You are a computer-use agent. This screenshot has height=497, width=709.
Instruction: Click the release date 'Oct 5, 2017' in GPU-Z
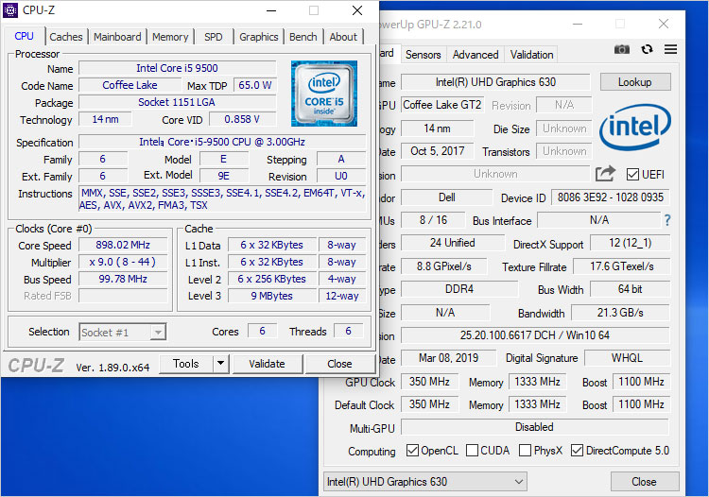pos(438,151)
